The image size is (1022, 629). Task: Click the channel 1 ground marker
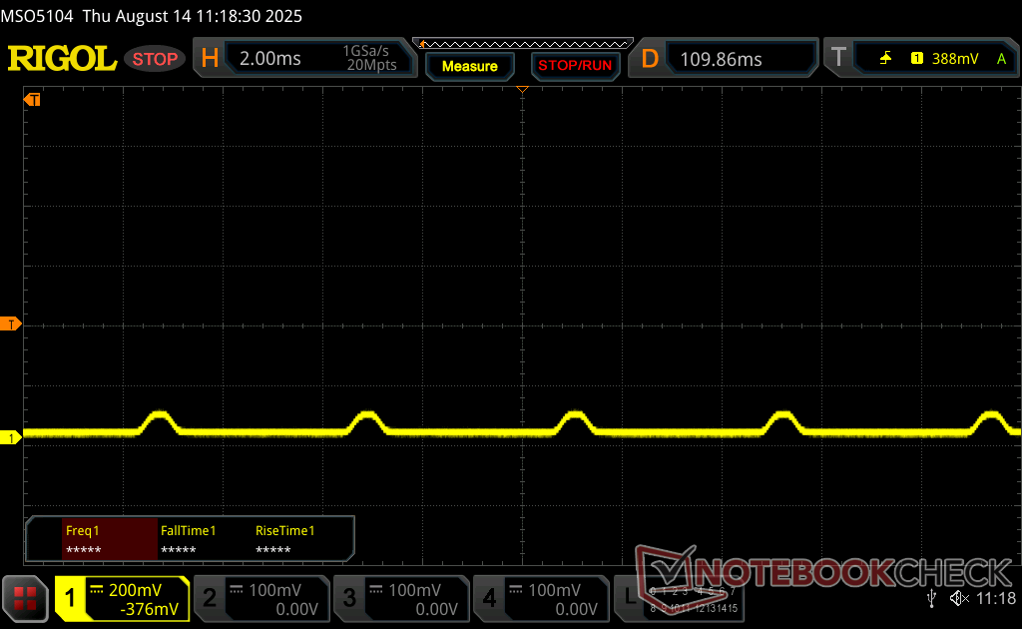point(10,438)
